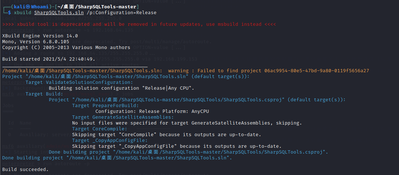Click the underlined SharpSQLTools.sln argument
Screen dimensions: 399x175
click(x=59, y=12)
